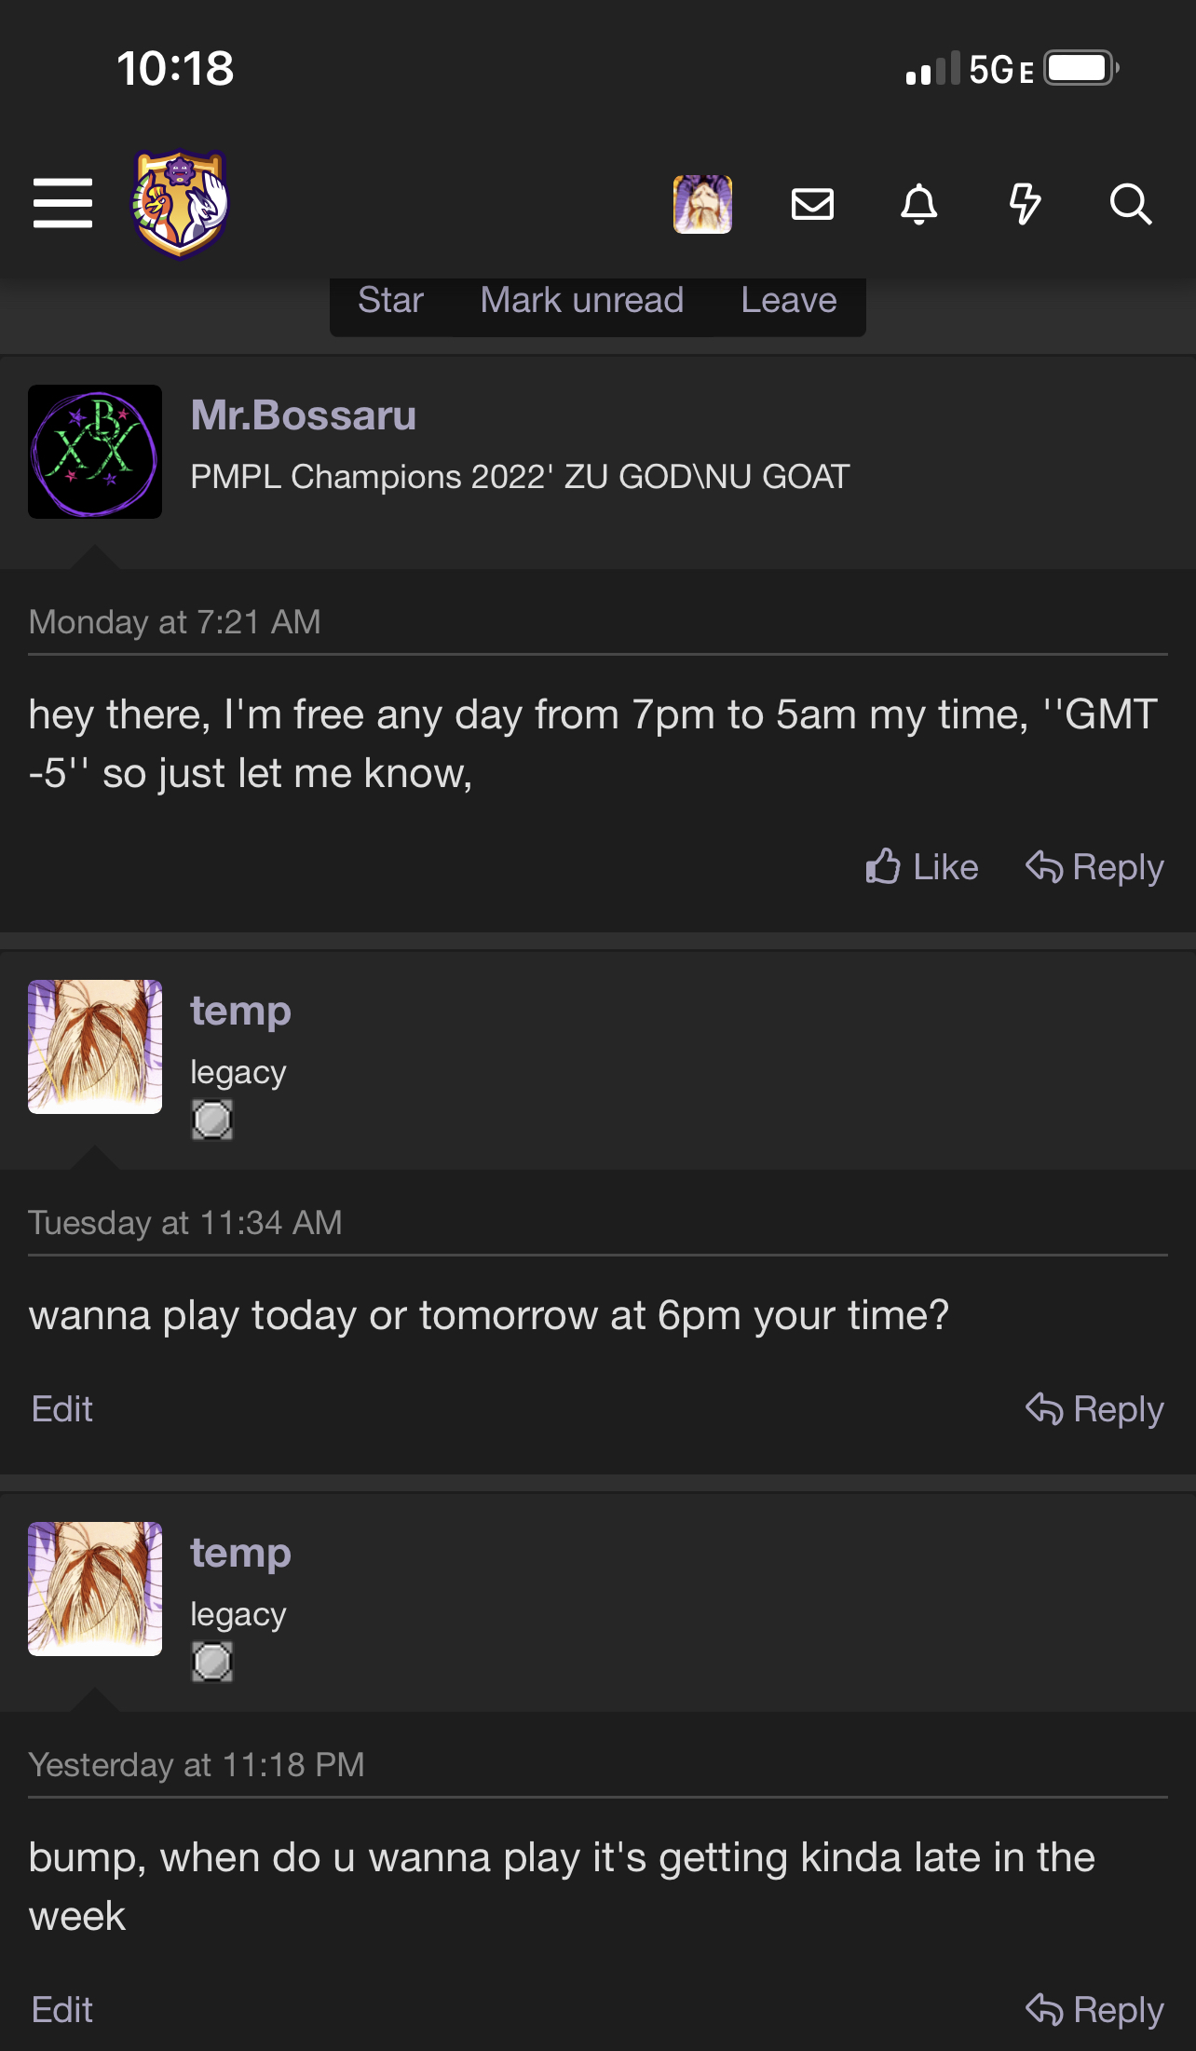Open the alerts bell icon

[x=918, y=203]
